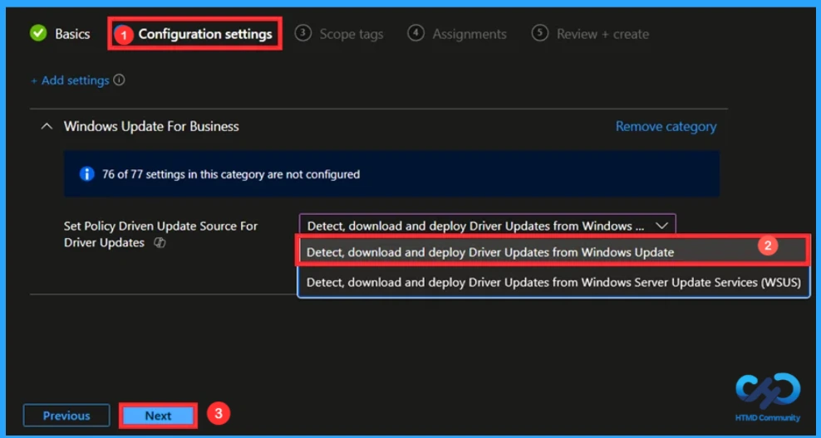Click the step 4 circle for Assignments
Screen dimensions: 821x438
point(415,33)
